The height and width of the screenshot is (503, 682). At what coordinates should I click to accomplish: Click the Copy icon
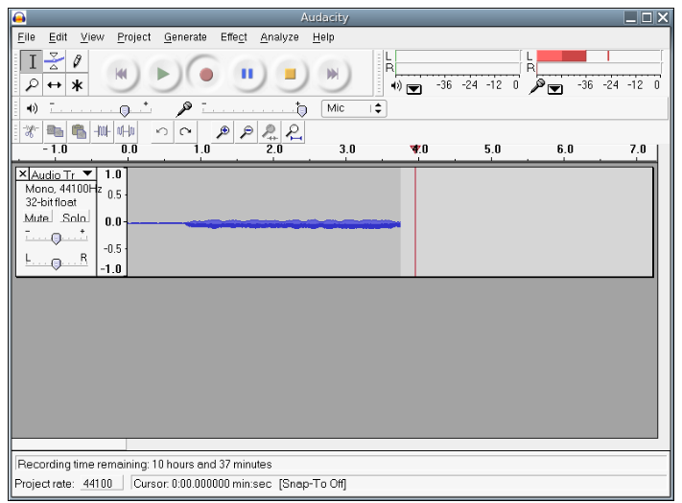point(55,131)
